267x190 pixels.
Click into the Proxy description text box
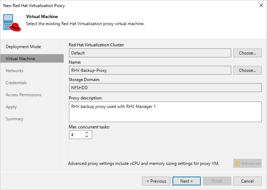pyautogui.click(x=165, y=112)
